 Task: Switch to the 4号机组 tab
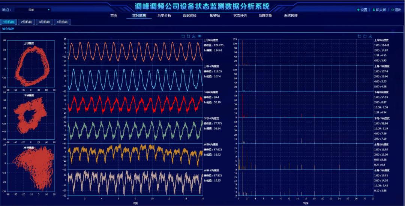pos(62,22)
